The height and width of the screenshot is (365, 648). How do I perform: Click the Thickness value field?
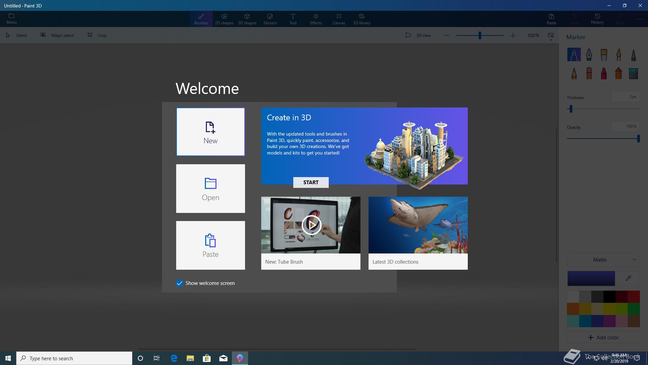625,97
